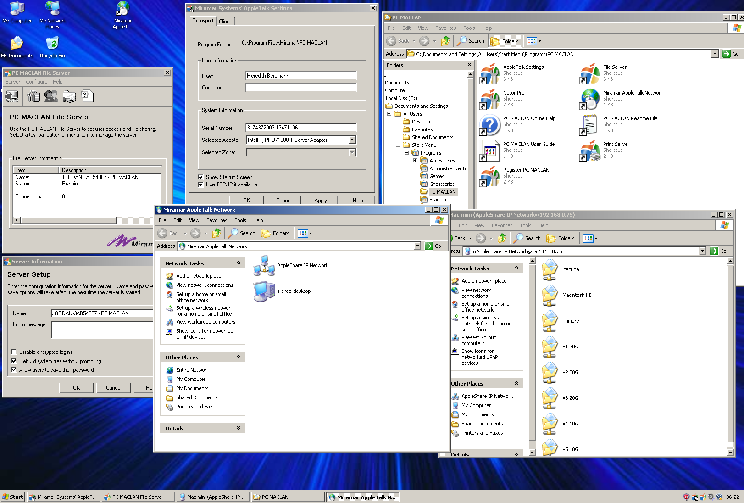Open the Print Server shortcut
Viewport: 744px width, 503px height.
coord(589,151)
